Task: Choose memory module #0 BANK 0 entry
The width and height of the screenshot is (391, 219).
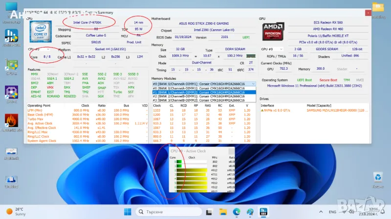Action: click(x=203, y=88)
